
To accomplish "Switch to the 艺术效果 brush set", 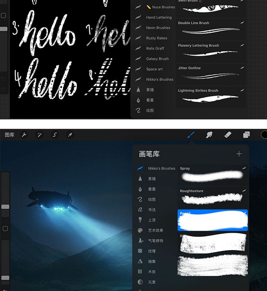I will [x=156, y=231].
